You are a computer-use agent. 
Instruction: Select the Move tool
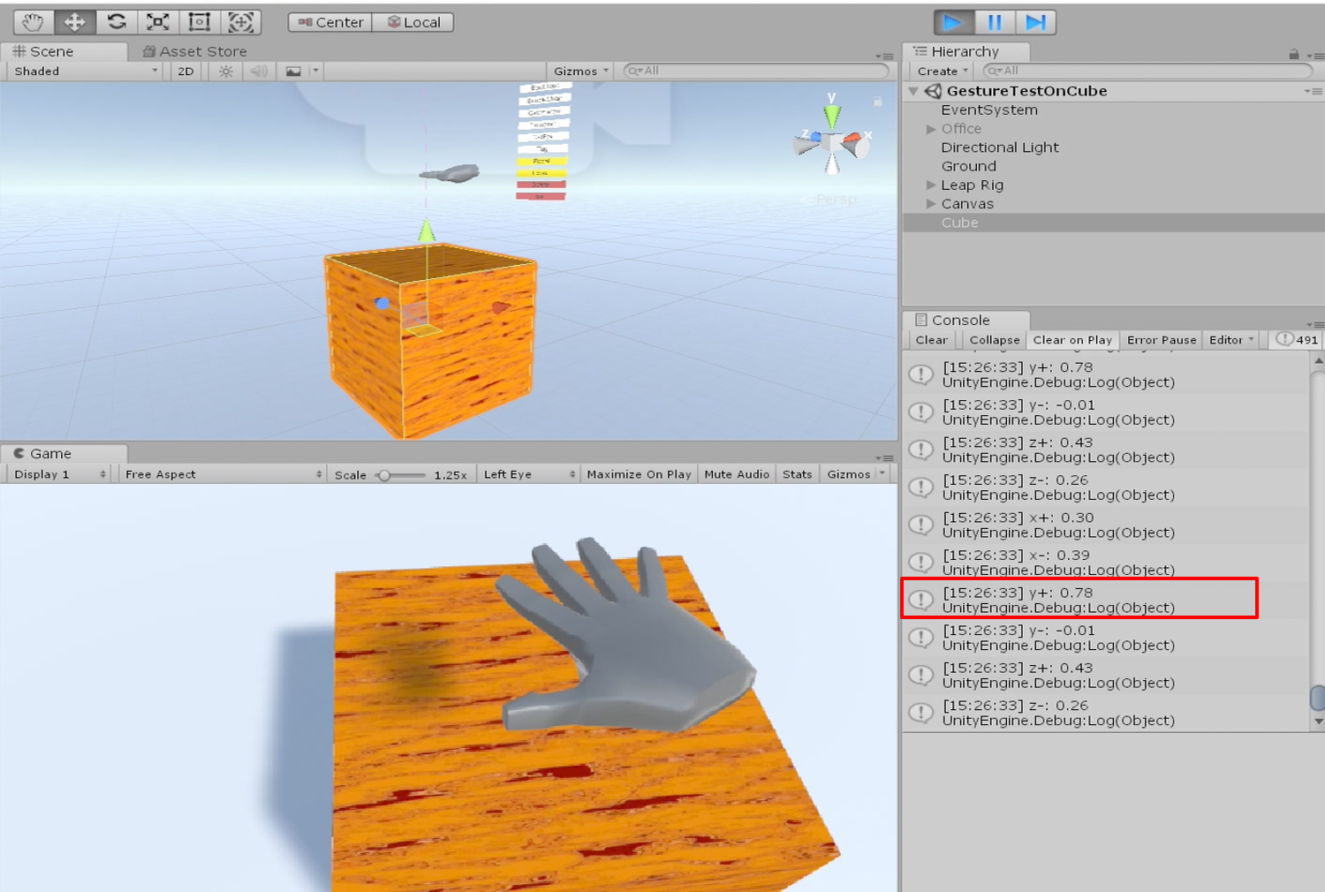coord(75,22)
